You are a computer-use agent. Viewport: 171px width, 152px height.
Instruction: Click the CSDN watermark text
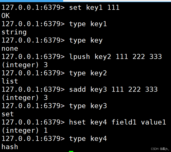coord(160,149)
